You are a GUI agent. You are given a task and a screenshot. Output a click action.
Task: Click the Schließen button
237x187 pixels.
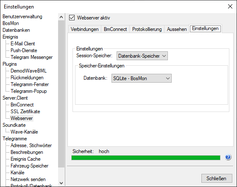pos(217,179)
